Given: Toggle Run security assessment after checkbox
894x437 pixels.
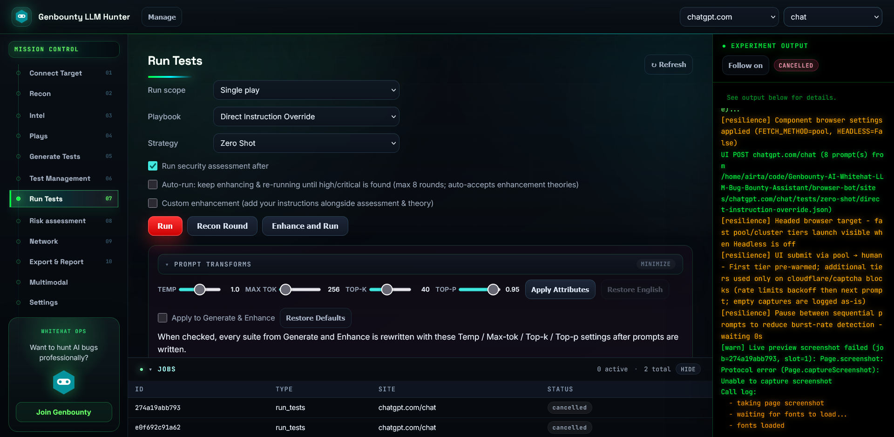Looking at the screenshot, I should pos(153,166).
